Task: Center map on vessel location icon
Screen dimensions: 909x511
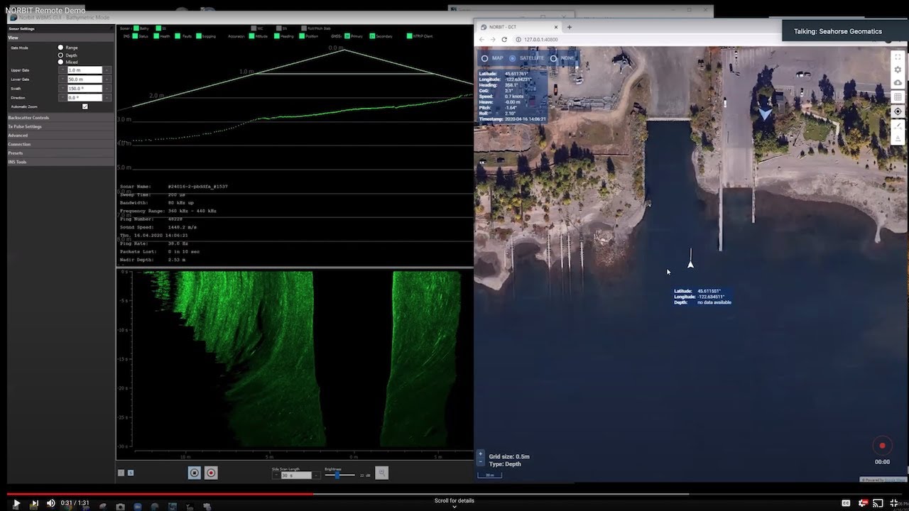Action: 898,111
